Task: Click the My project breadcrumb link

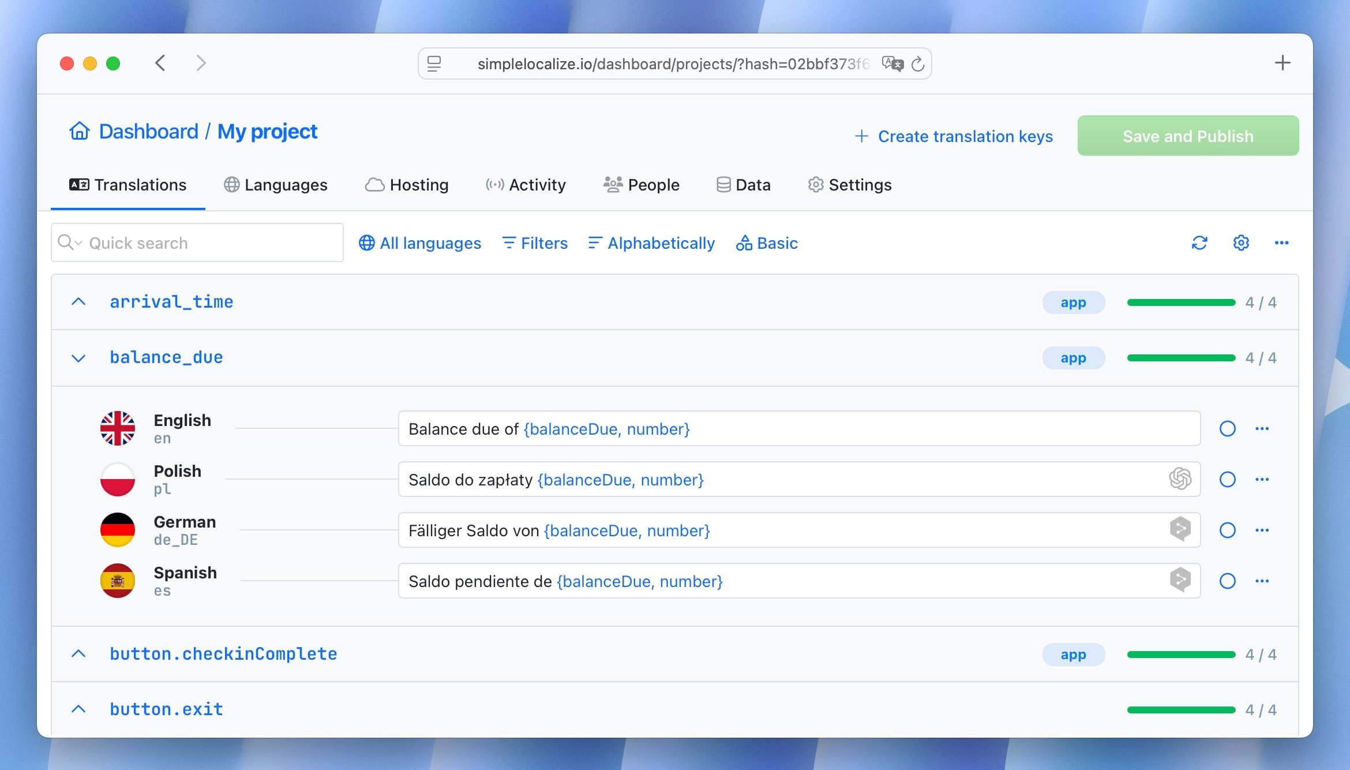Action: click(267, 132)
